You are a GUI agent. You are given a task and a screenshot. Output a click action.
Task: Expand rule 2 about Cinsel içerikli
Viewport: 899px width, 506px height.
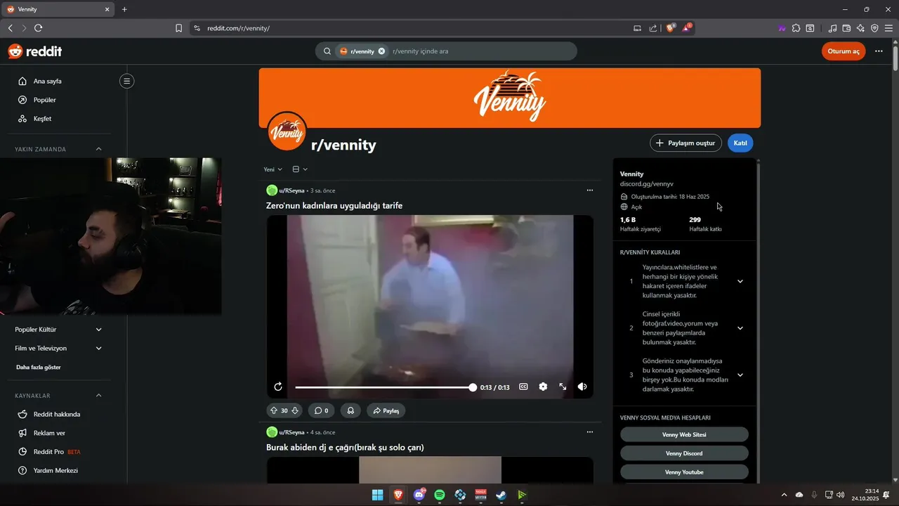[740, 328]
